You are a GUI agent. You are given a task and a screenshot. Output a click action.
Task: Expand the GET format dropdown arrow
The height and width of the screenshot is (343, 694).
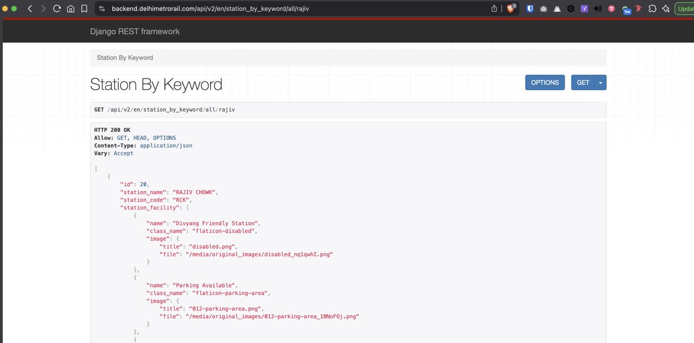(x=600, y=83)
